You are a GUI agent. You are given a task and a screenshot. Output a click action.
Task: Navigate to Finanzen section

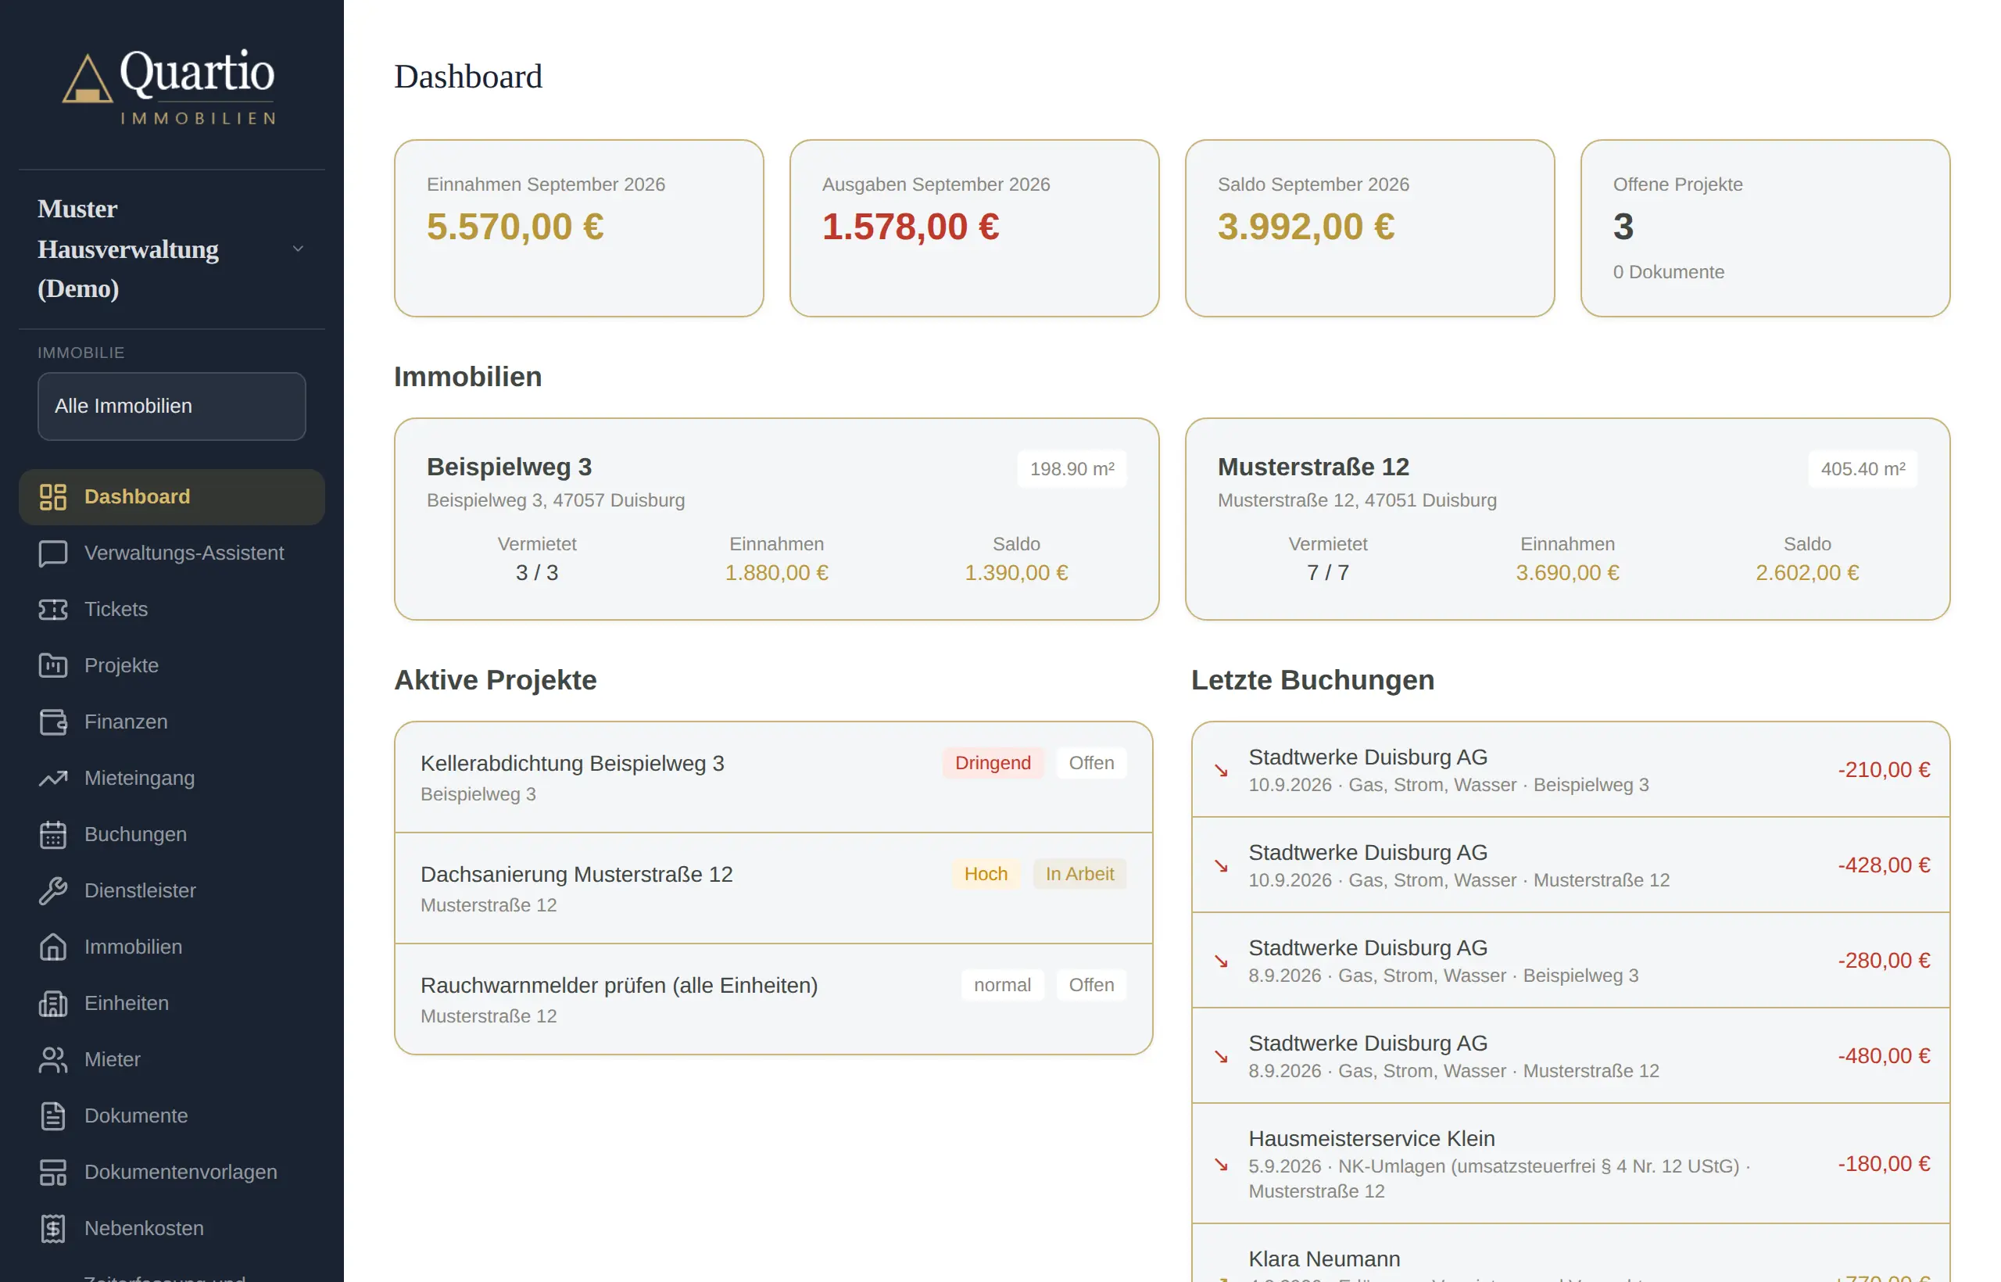[x=171, y=722]
